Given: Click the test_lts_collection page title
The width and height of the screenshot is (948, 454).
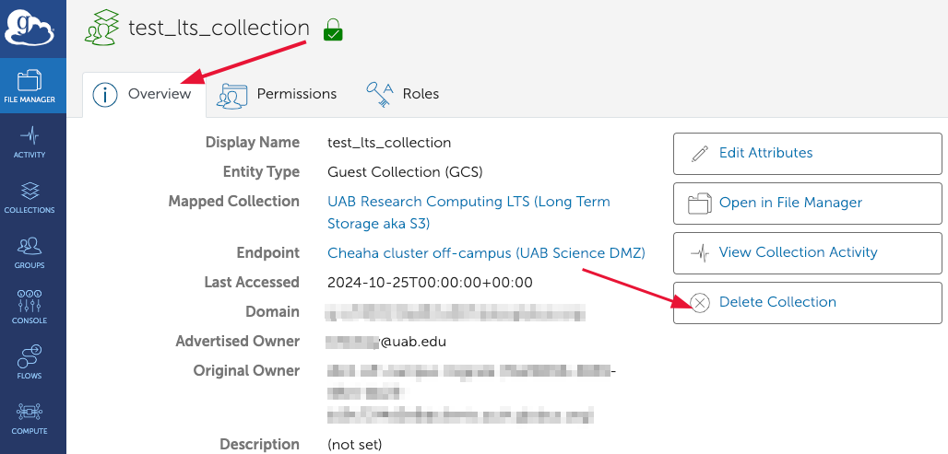Looking at the screenshot, I should coord(218,28).
